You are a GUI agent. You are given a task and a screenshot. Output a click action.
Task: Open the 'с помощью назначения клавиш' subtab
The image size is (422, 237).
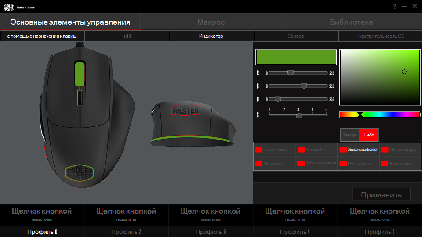(42, 36)
